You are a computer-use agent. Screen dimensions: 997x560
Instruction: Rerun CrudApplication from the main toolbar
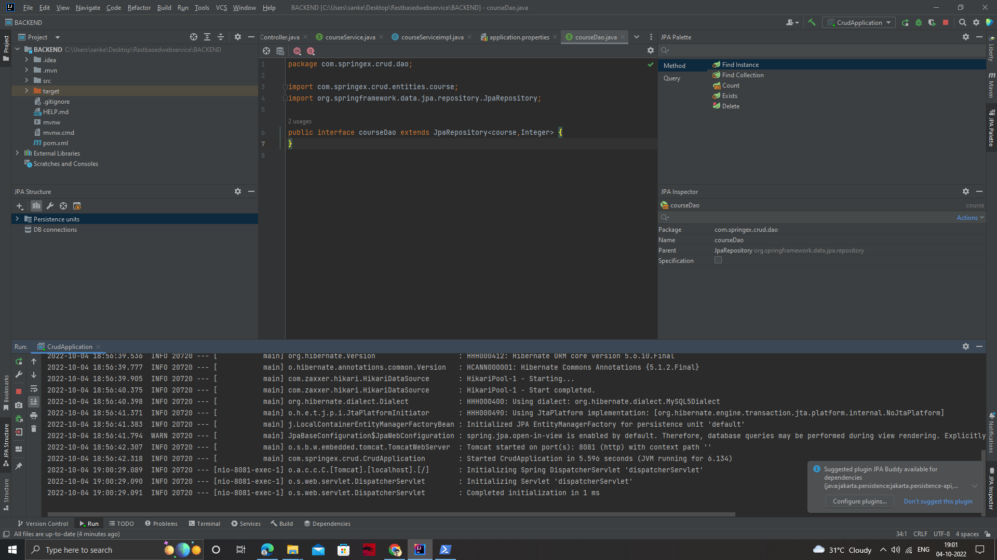(x=905, y=22)
